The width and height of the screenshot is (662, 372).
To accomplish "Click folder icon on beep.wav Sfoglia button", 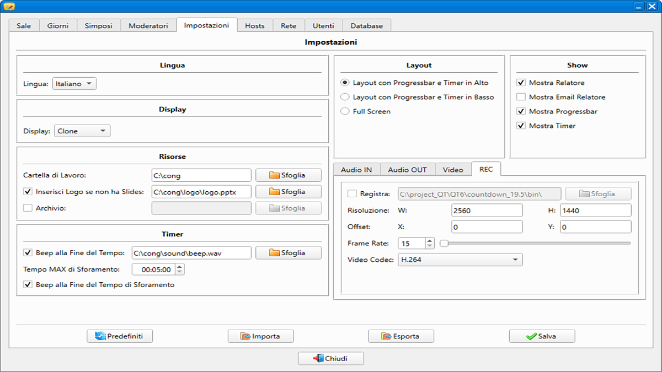I will (x=275, y=252).
